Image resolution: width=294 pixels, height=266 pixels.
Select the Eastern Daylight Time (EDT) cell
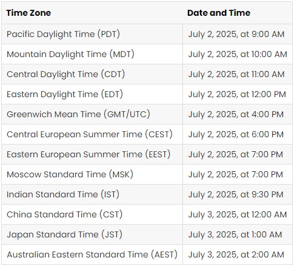(x=92, y=94)
